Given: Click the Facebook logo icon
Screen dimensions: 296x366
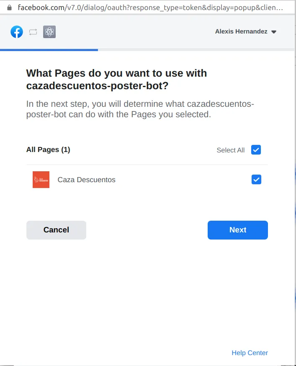Looking at the screenshot, I should click(17, 32).
